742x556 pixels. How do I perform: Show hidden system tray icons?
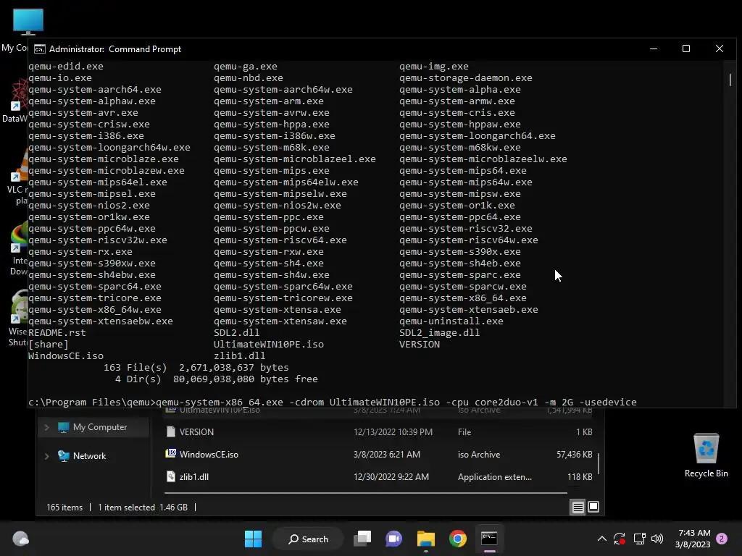tap(602, 539)
